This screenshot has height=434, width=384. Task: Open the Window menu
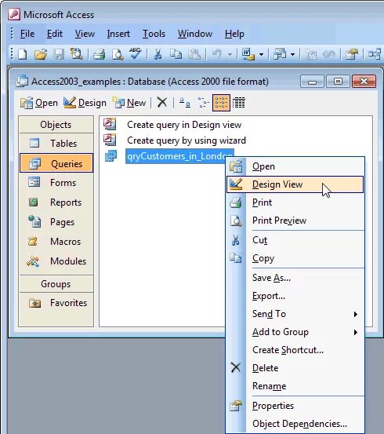195,34
